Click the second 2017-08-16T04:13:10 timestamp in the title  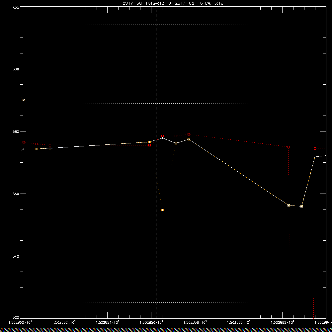tap(199, 3)
